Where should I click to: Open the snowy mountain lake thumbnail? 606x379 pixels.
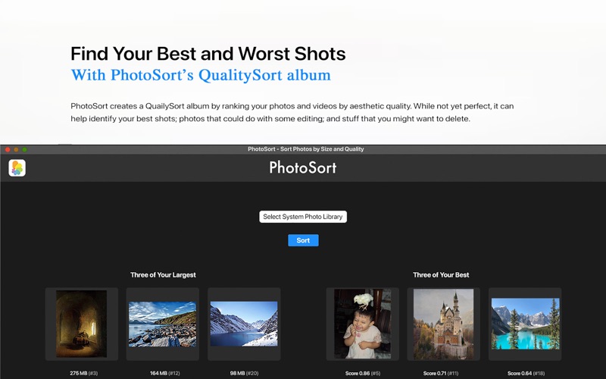[x=244, y=324]
